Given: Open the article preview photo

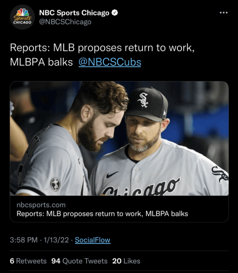Looking at the screenshot, I should [x=119, y=138].
